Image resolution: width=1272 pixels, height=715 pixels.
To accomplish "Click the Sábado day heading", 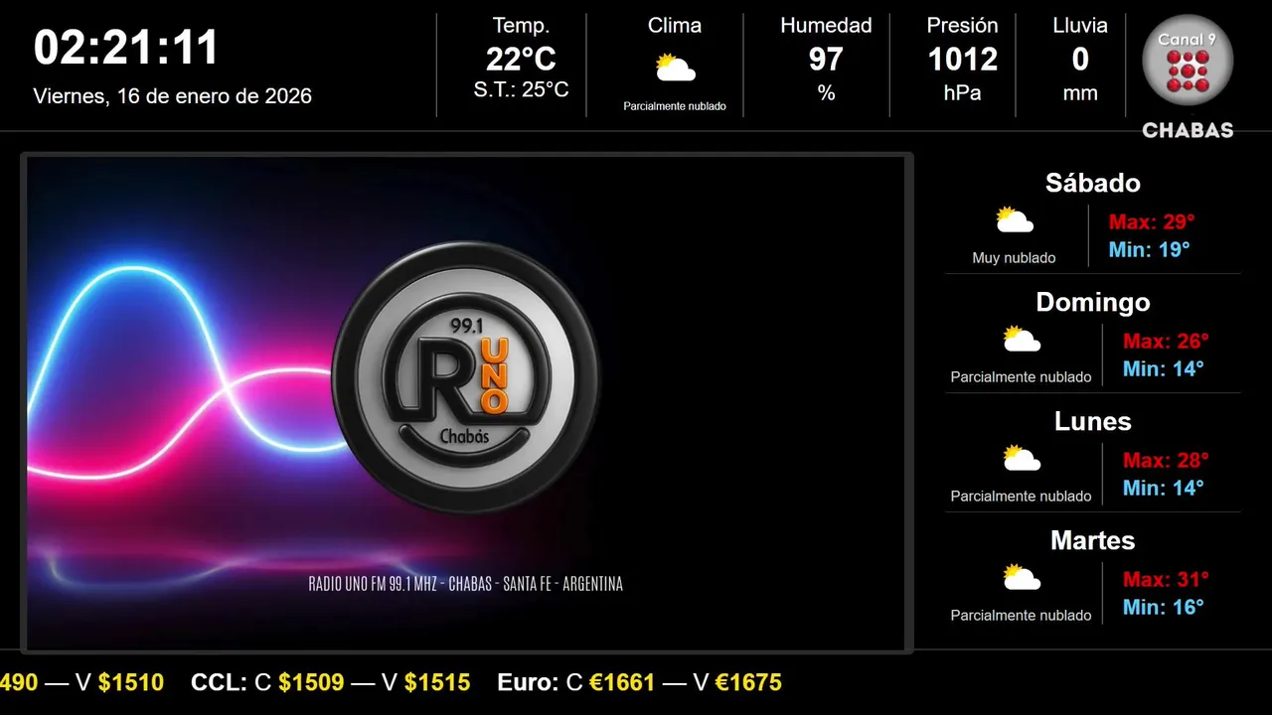I will 1092,183.
